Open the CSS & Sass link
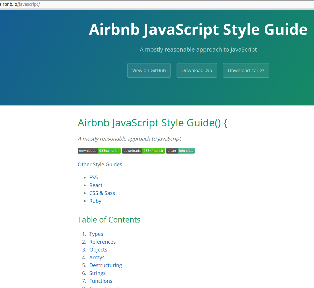Viewport: 314px width, 288px height. click(x=102, y=193)
